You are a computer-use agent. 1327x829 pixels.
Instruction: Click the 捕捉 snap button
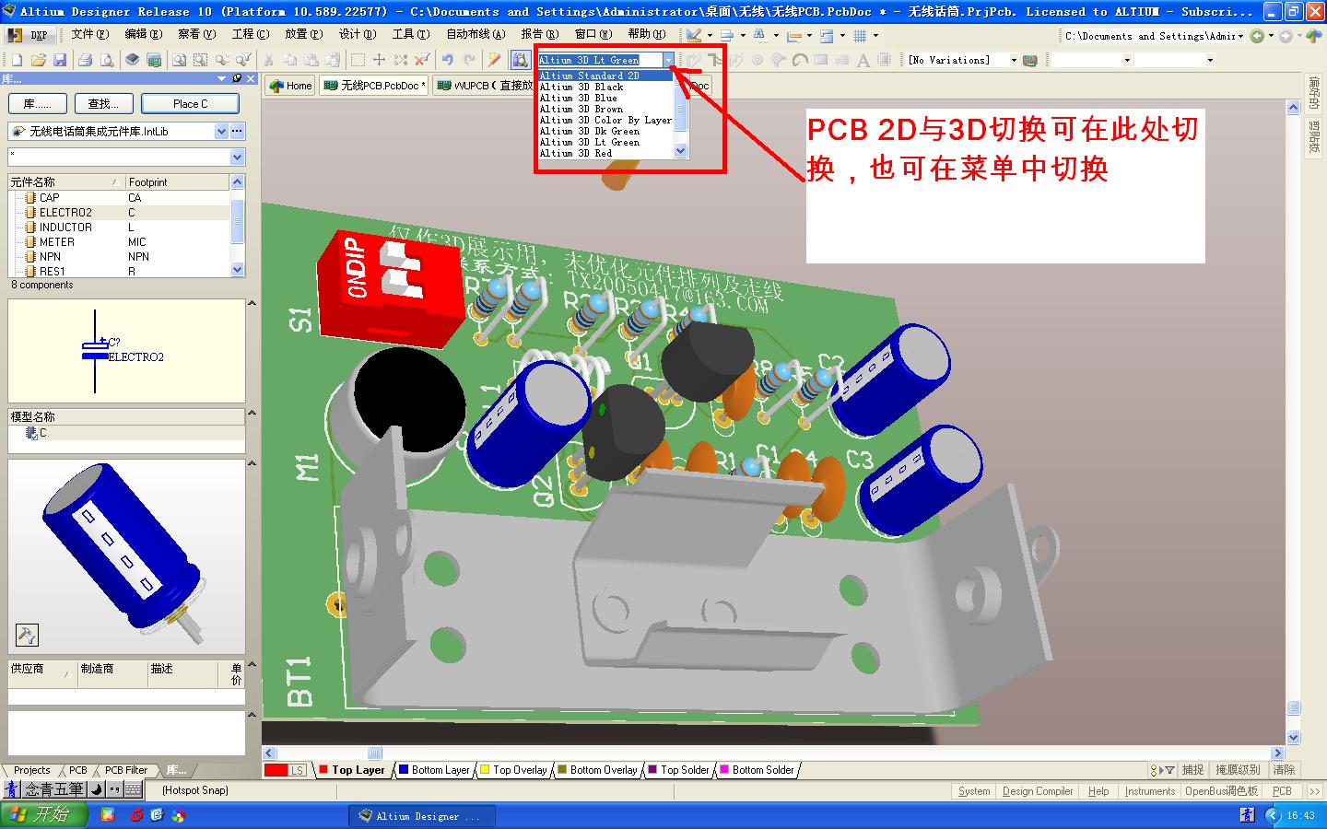pos(1192,770)
